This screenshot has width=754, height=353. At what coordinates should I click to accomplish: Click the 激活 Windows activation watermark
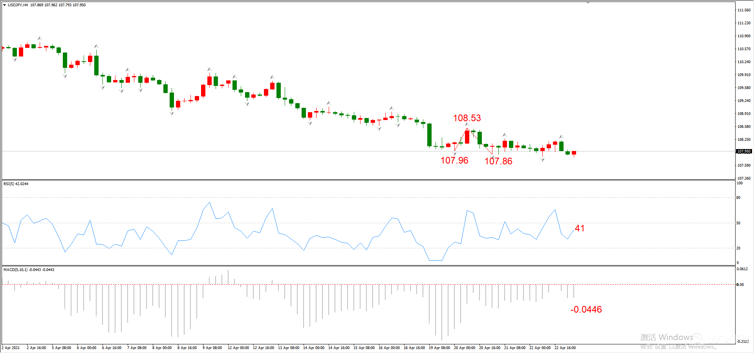pyautogui.click(x=666, y=337)
